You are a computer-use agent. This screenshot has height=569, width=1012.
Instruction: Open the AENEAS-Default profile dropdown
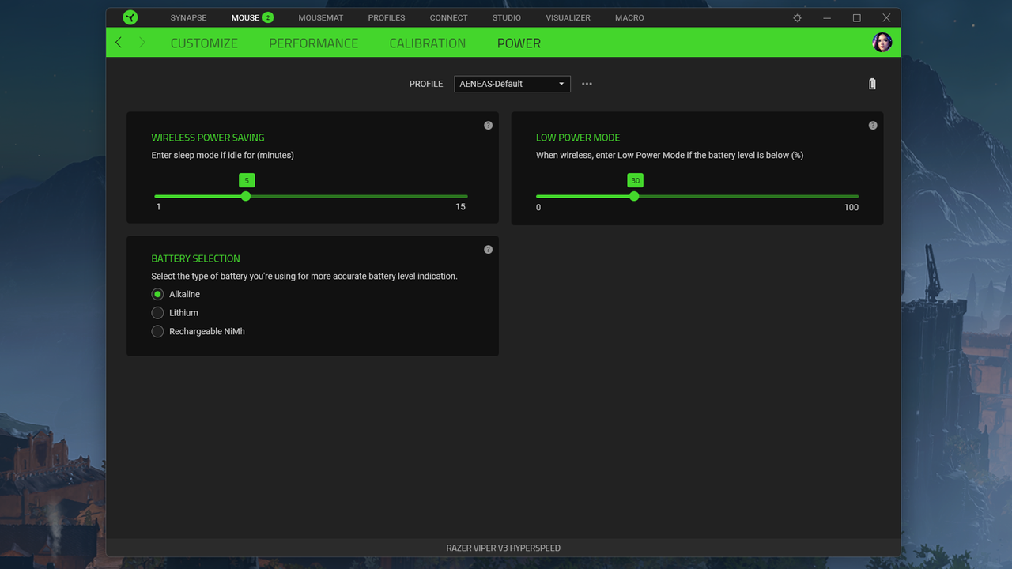(x=512, y=84)
